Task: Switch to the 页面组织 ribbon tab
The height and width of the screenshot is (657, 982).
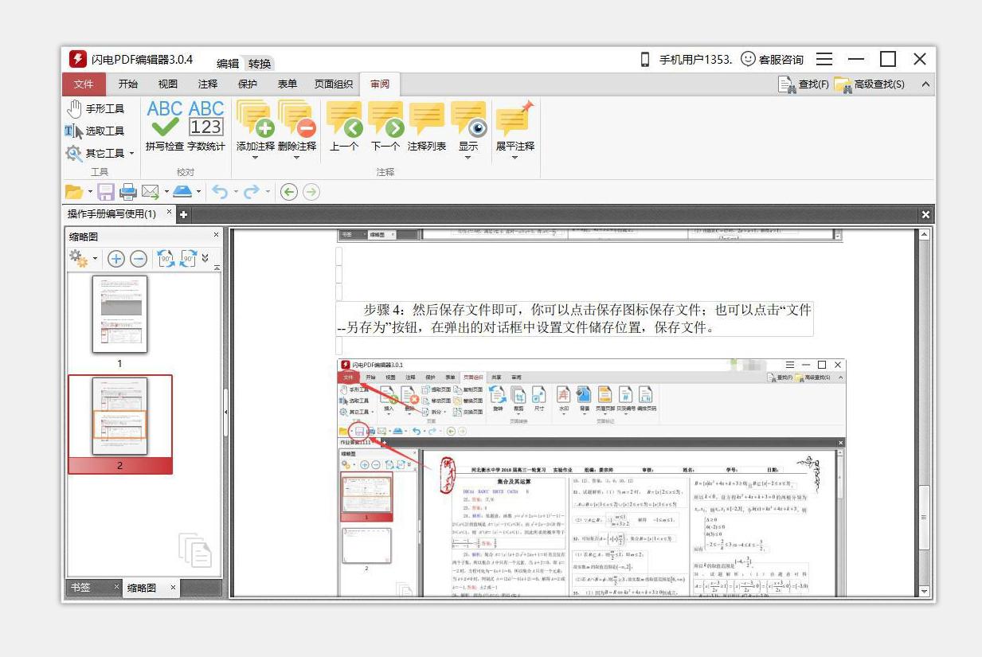Action: (334, 84)
